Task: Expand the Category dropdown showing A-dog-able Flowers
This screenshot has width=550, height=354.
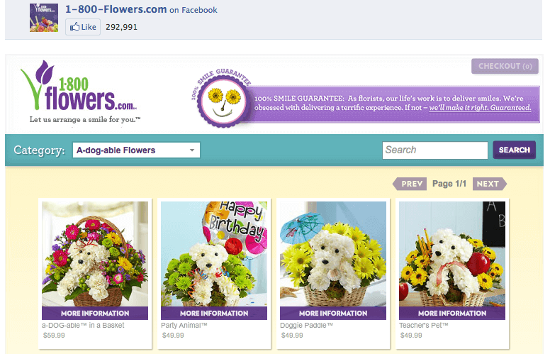Action: coord(136,150)
